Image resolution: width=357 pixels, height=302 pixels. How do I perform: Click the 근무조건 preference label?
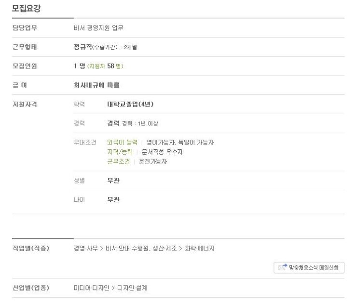118,161
